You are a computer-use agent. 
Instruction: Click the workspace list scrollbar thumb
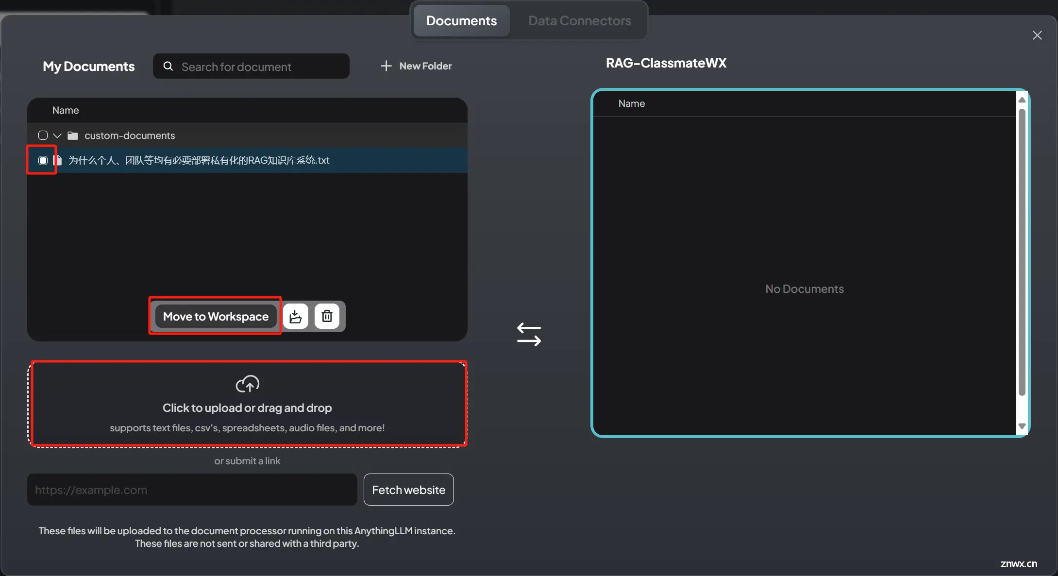(1022, 253)
